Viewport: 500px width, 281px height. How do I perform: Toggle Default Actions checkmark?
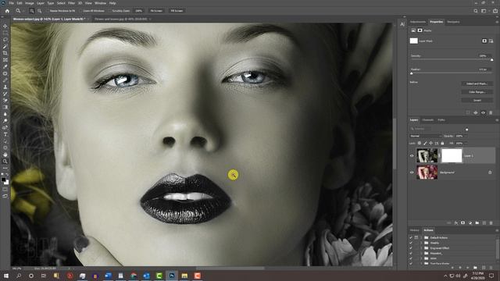411,237
